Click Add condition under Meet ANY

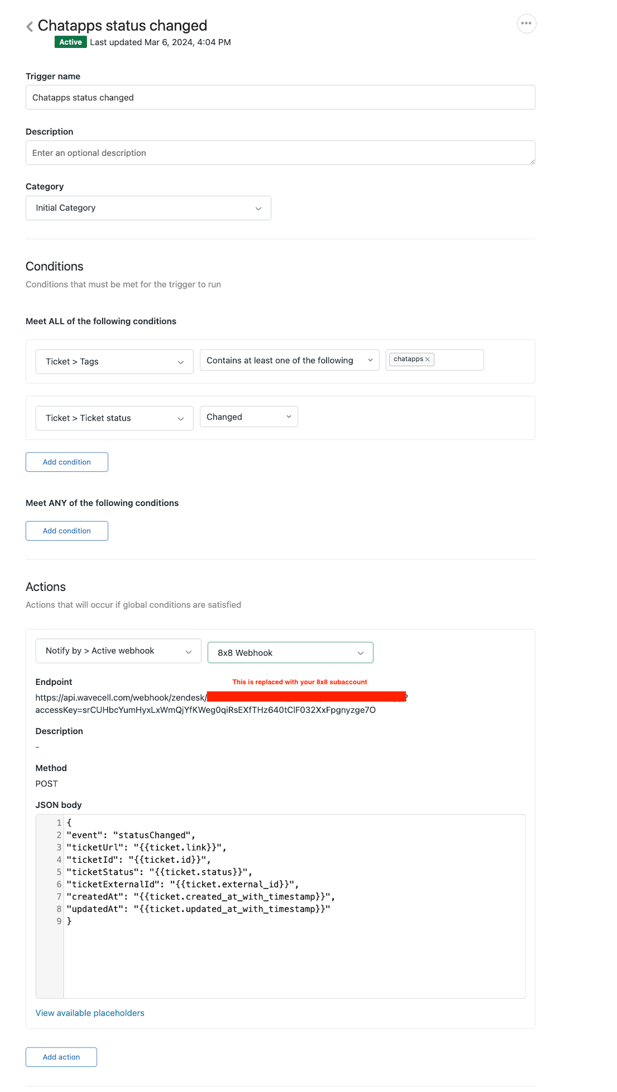tap(66, 531)
